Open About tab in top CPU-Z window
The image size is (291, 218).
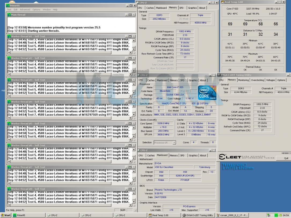(x=202, y=8)
